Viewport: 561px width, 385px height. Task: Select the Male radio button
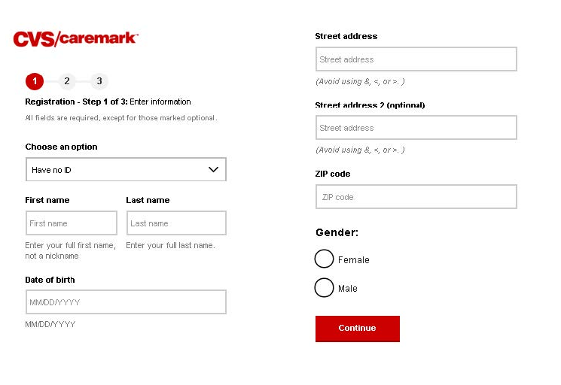coord(324,288)
